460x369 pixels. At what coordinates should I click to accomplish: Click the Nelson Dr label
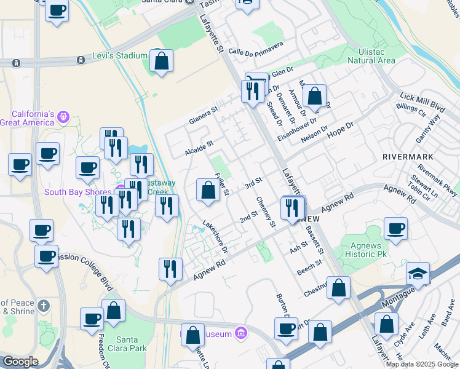click(x=314, y=134)
